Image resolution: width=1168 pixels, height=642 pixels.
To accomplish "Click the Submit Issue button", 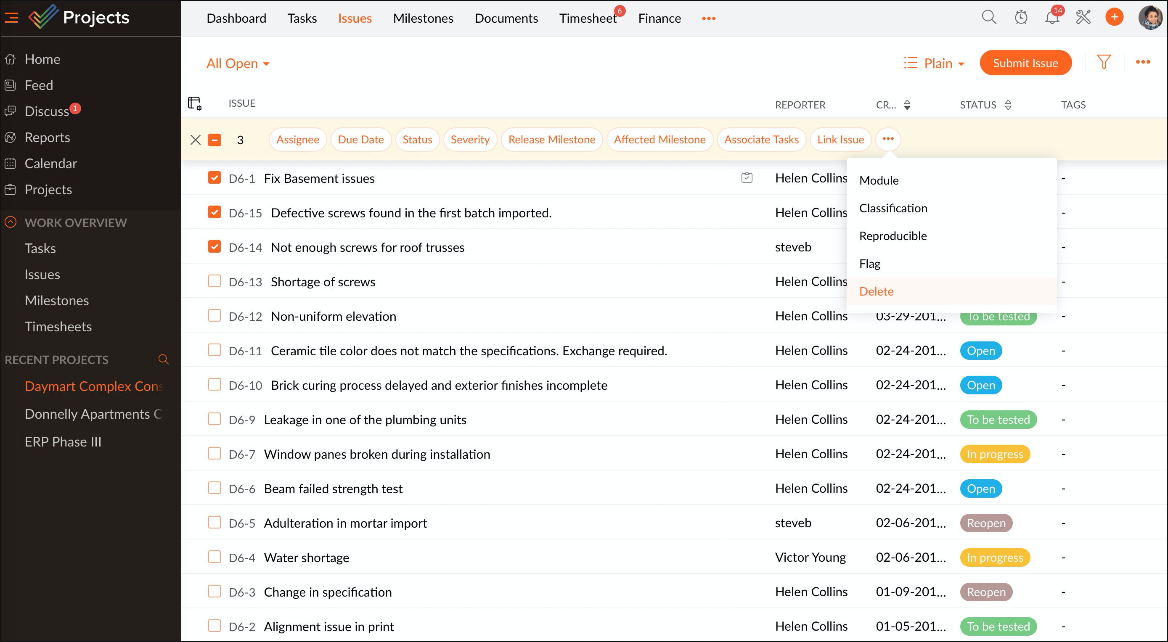I will coord(1025,63).
